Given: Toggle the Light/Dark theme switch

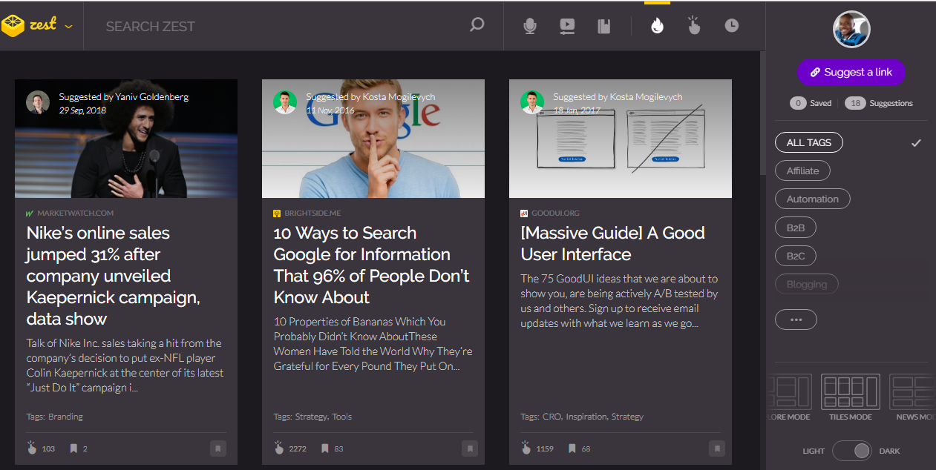Looking at the screenshot, I should (853, 451).
